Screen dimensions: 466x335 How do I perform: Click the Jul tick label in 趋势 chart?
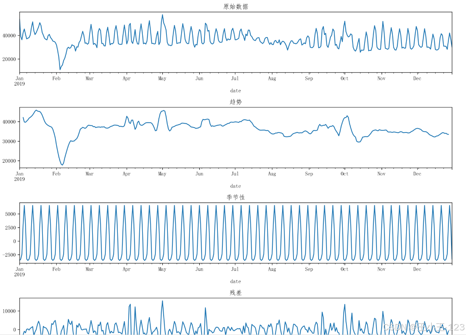(235, 174)
